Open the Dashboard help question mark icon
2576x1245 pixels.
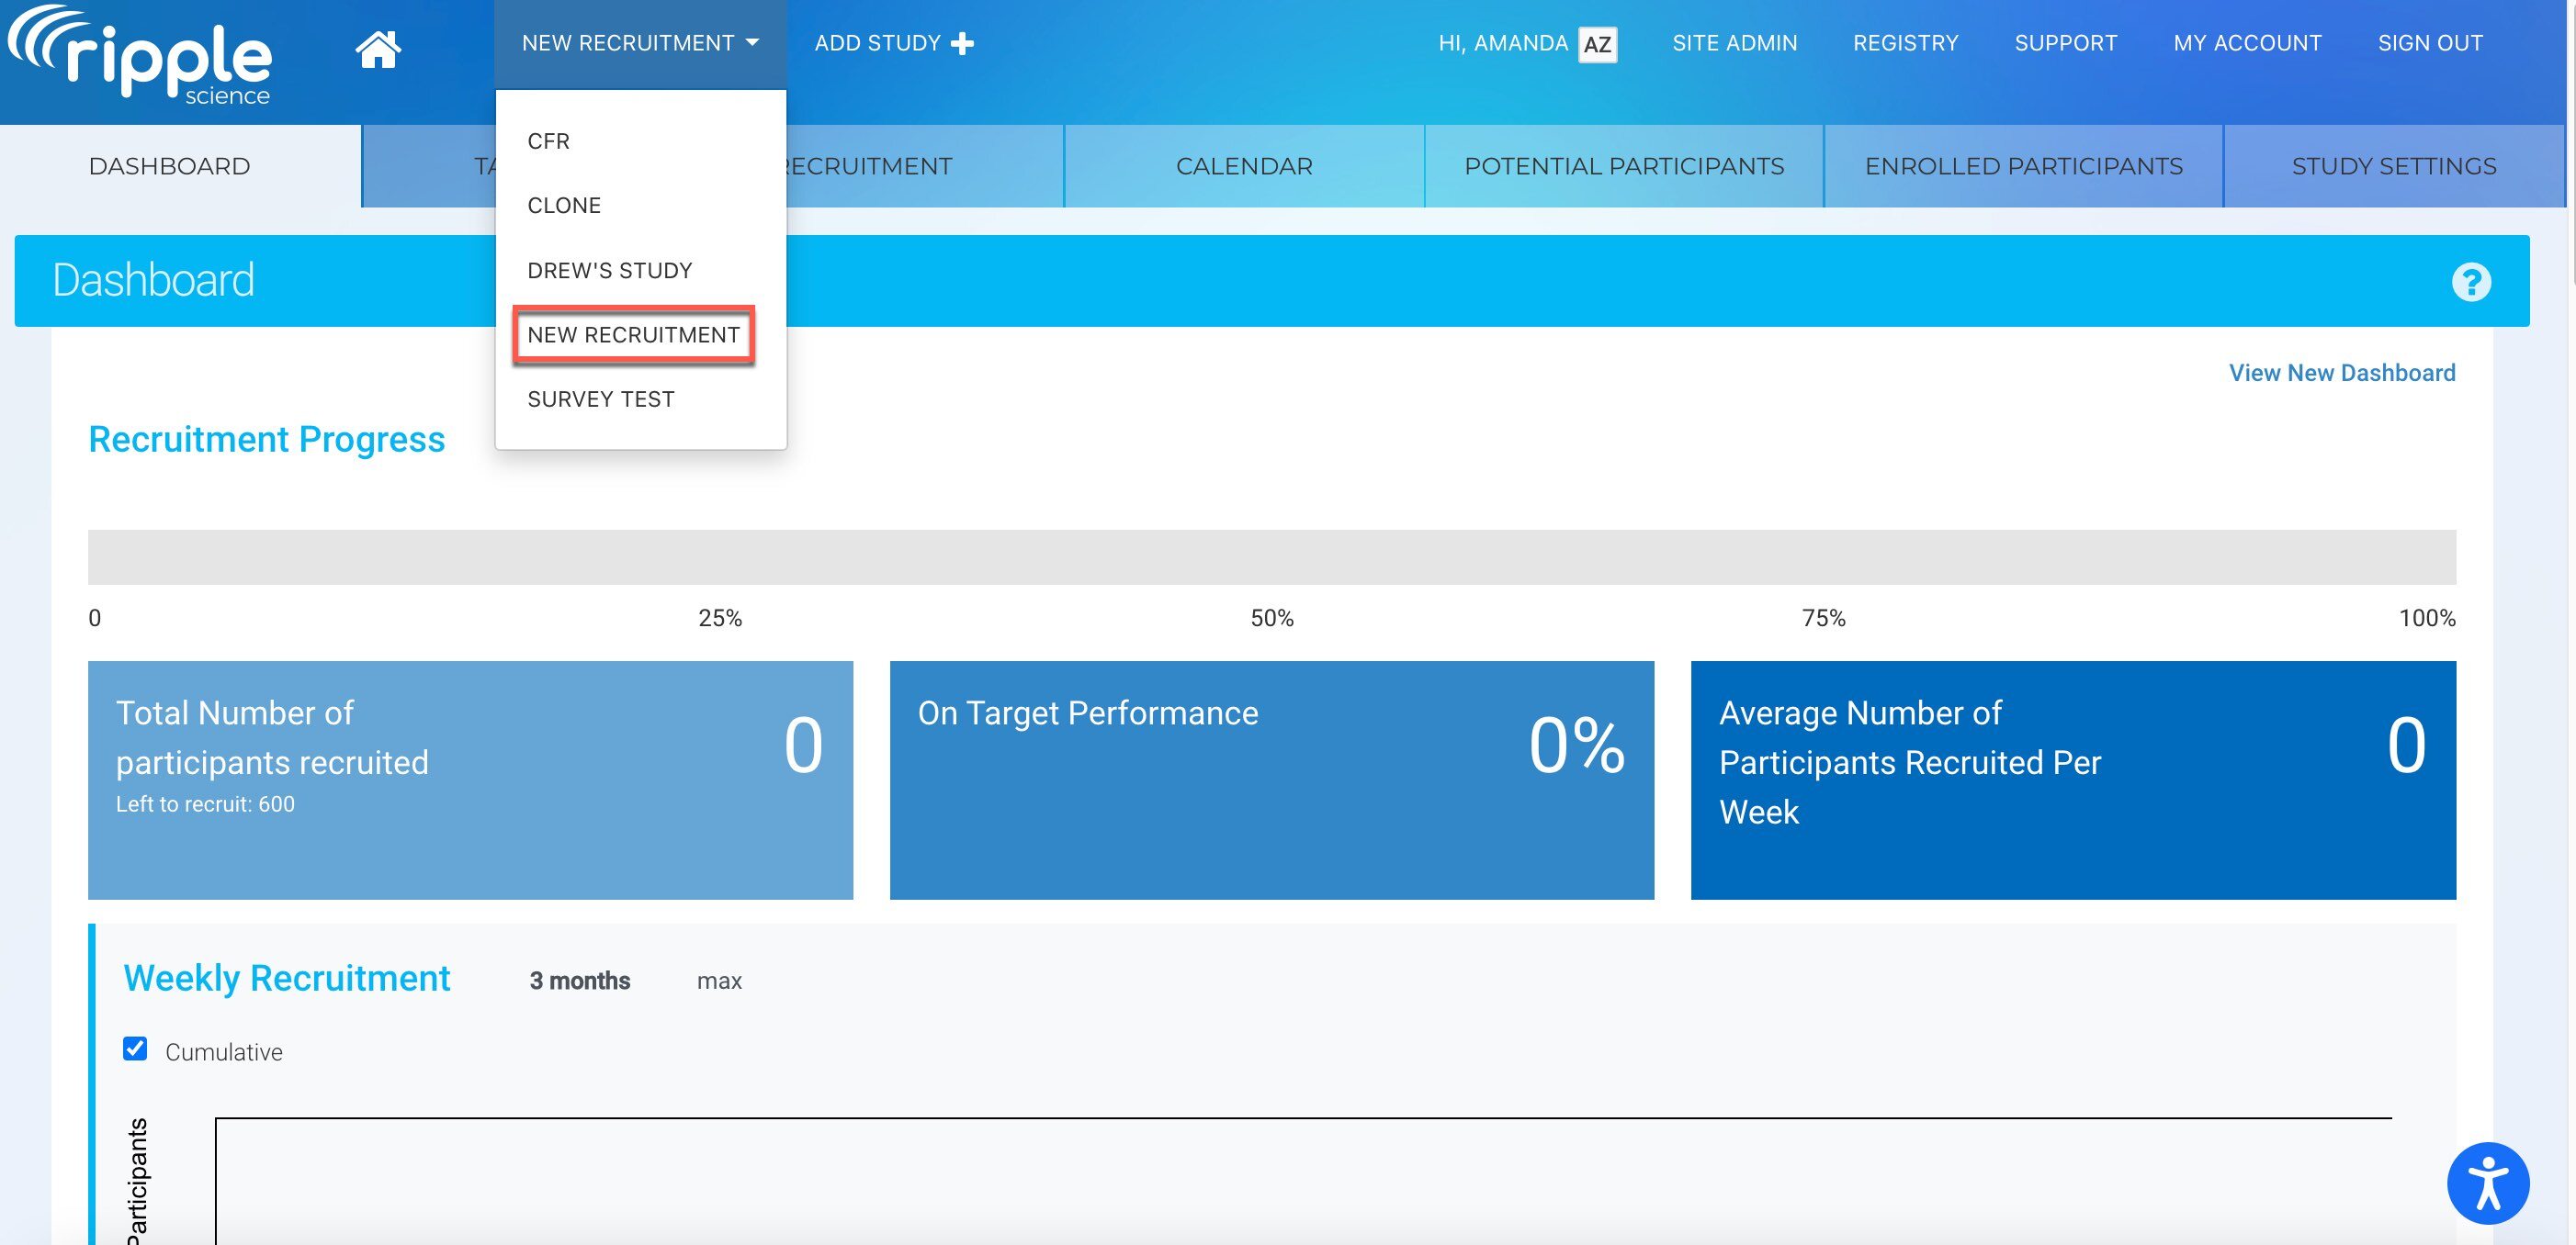[2470, 282]
